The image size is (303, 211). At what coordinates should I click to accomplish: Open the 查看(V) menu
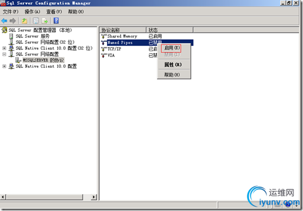[54, 12]
